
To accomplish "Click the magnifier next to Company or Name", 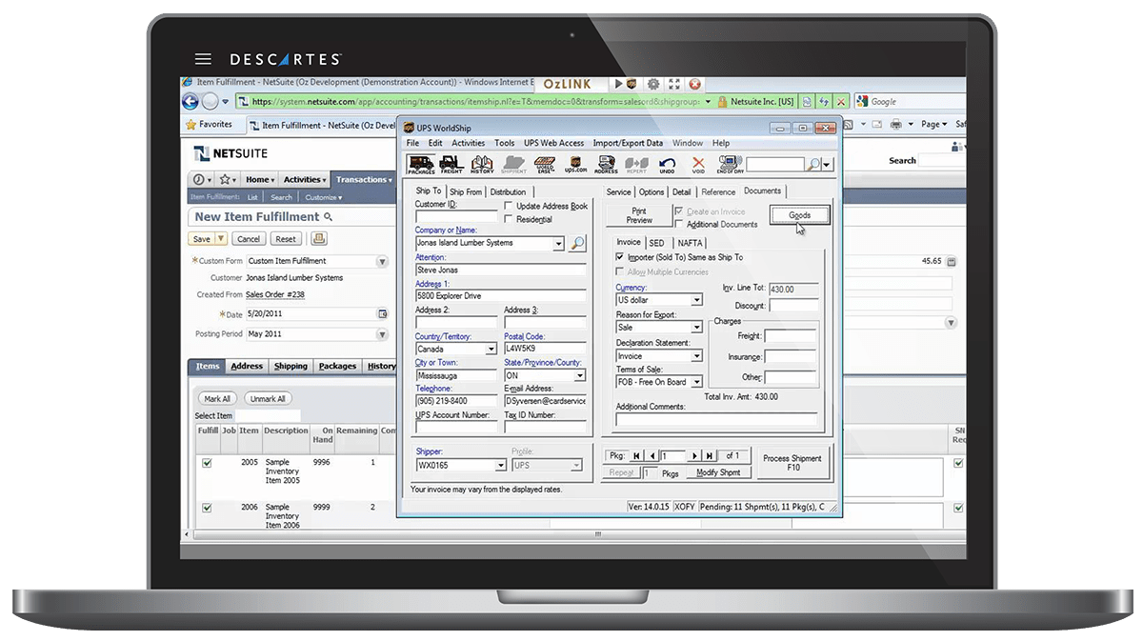I will pos(577,244).
